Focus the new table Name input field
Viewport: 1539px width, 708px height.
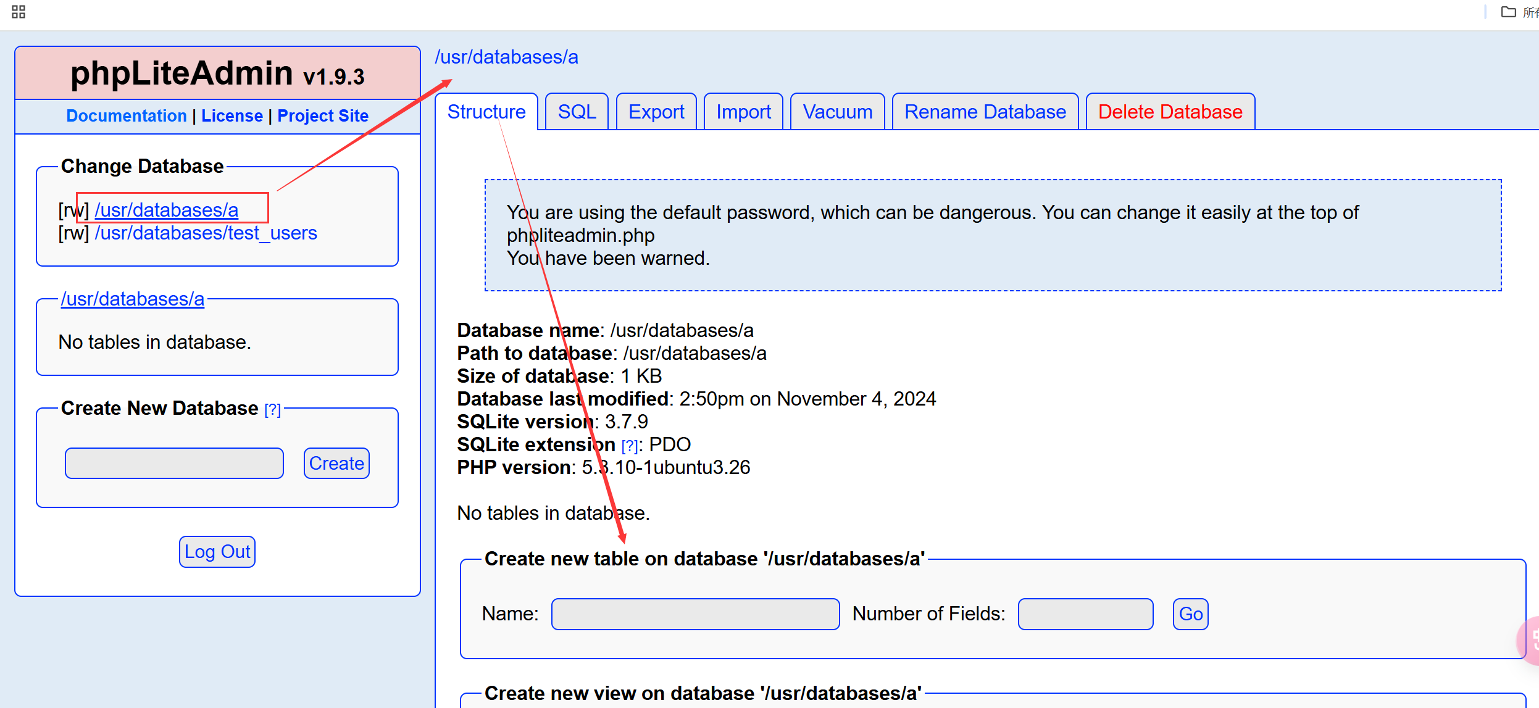tap(695, 614)
